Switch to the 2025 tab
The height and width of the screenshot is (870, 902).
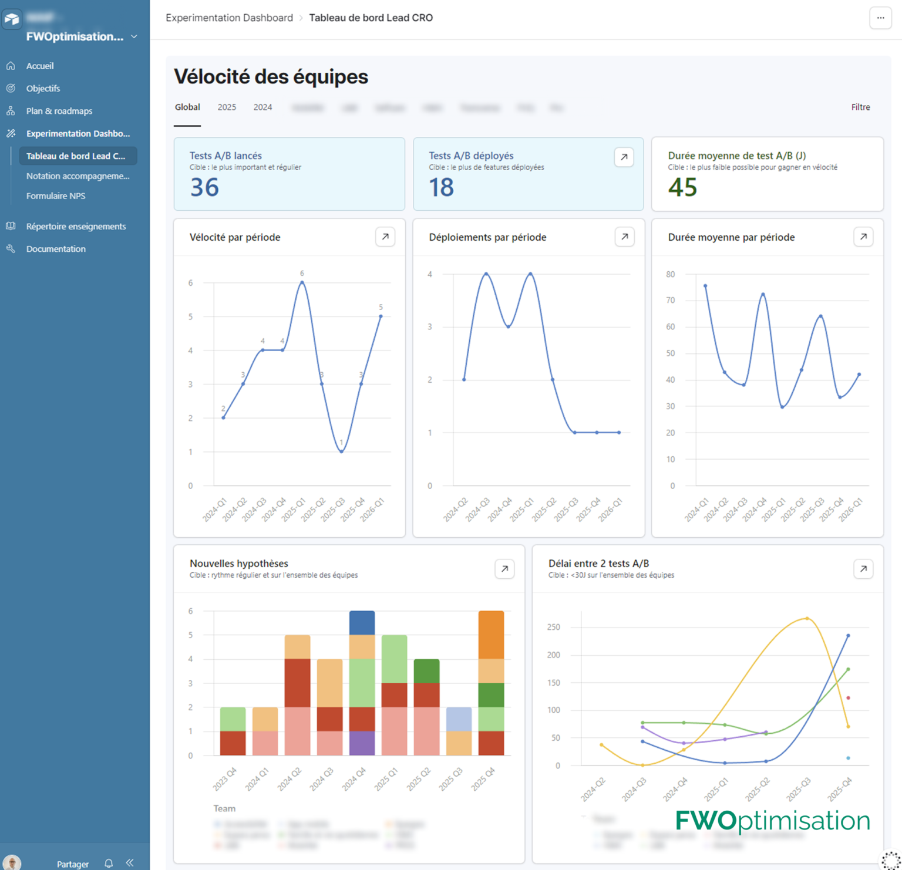coord(227,107)
